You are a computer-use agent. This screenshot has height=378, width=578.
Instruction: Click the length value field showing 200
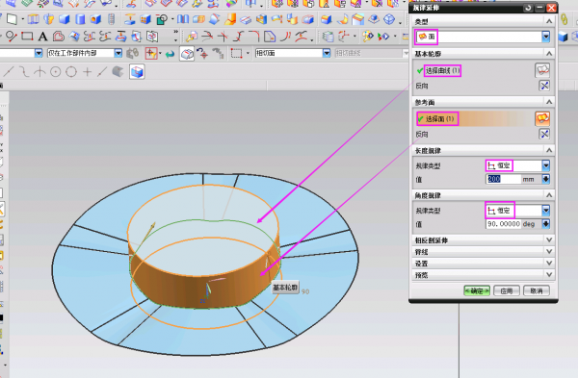[504, 179]
